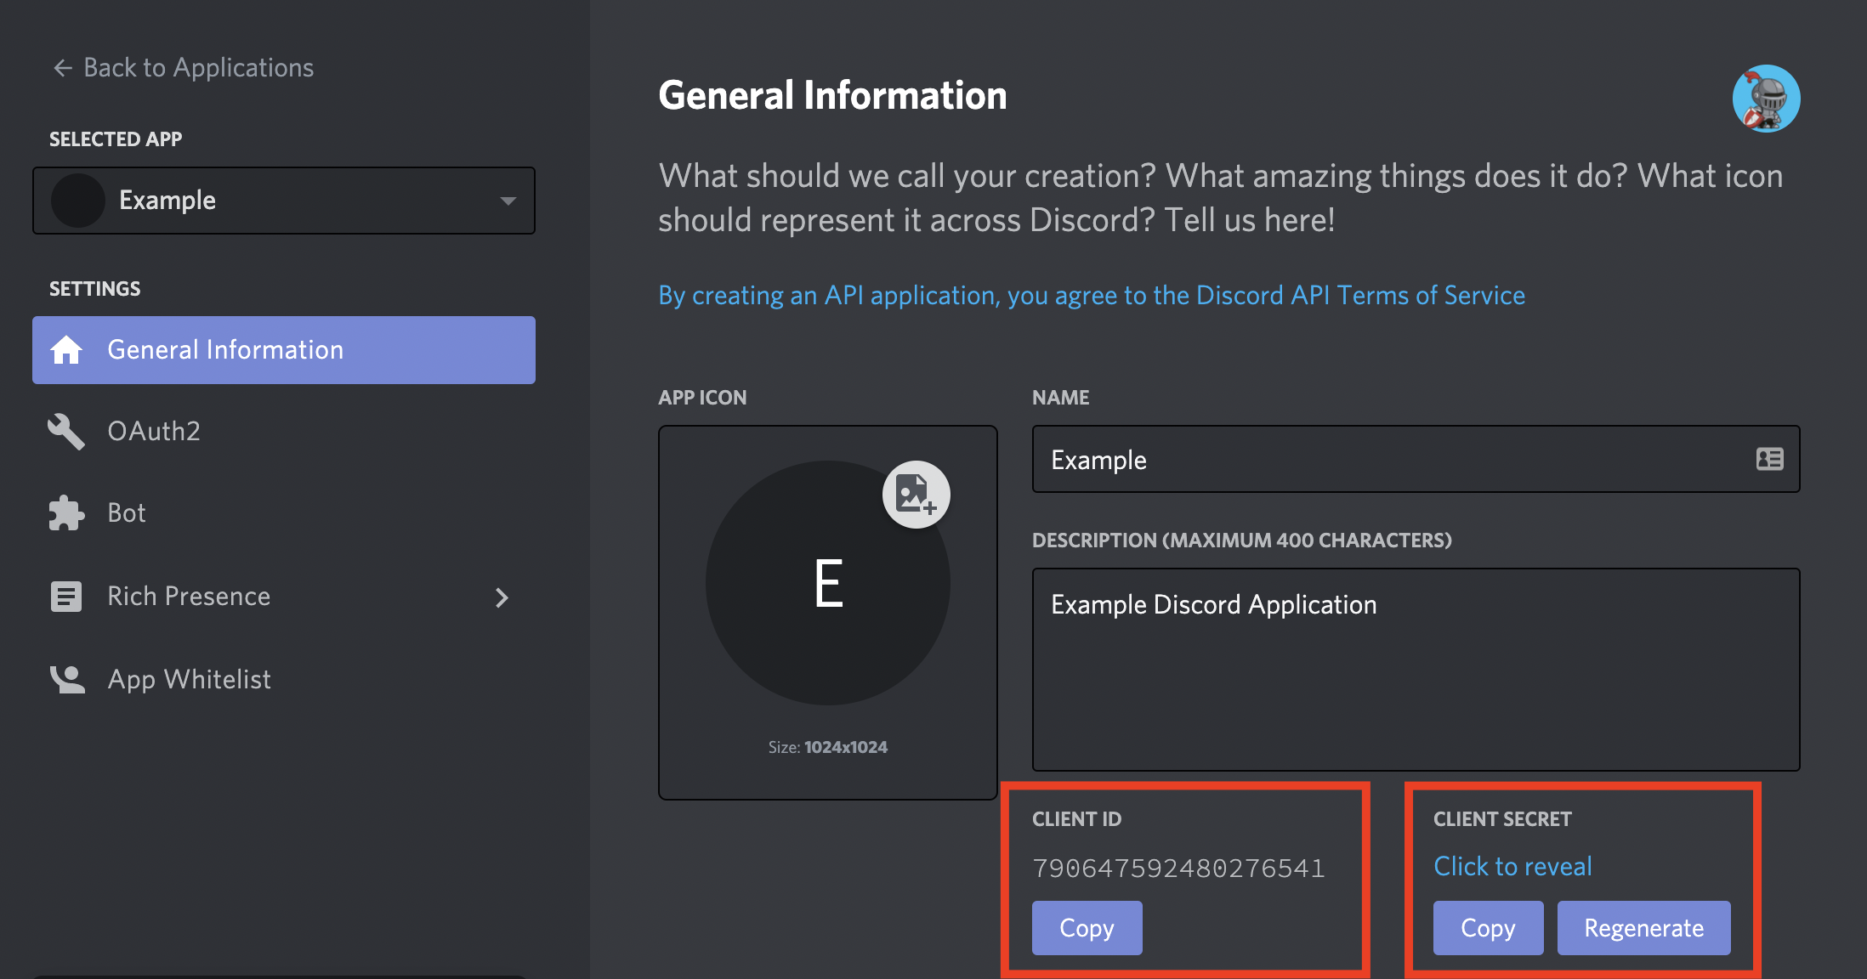Go to the Bot settings section
Viewport: 1867px width, 979px height.
click(x=127, y=513)
